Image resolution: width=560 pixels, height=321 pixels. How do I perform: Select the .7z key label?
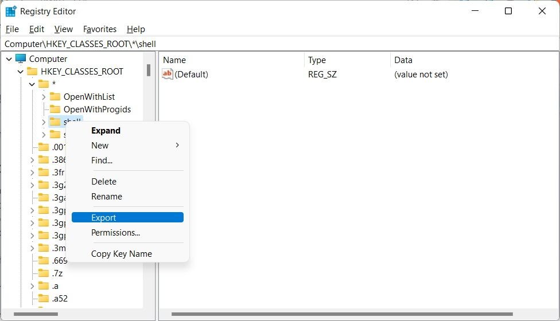[57, 273]
